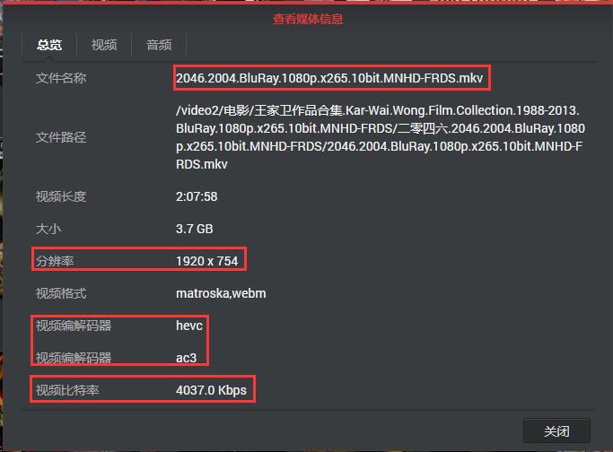This screenshot has width=613, height=452.
Task: Switch to the 总览 tab
Action: click(49, 45)
